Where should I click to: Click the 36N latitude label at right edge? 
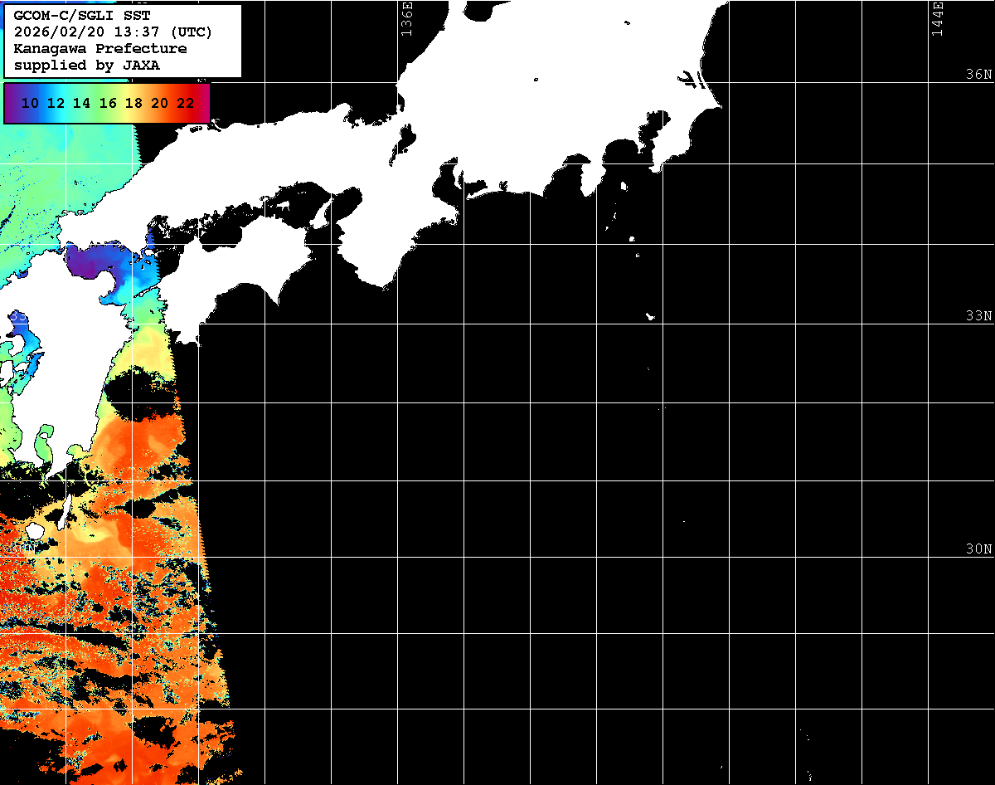pyautogui.click(x=978, y=75)
